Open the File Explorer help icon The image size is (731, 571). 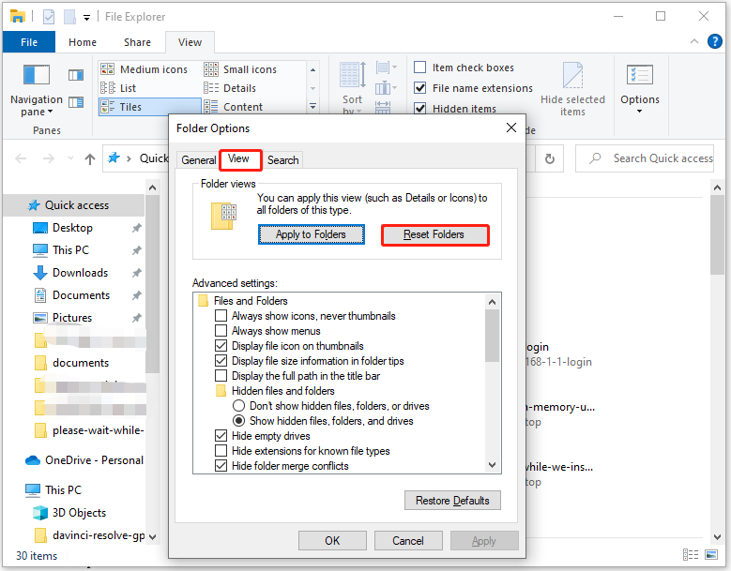pos(715,41)
